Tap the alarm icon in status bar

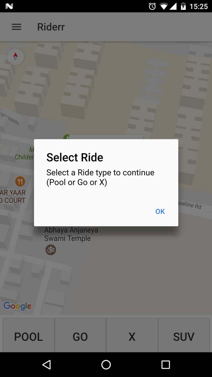pyautogui.click(x=152, y=6)
